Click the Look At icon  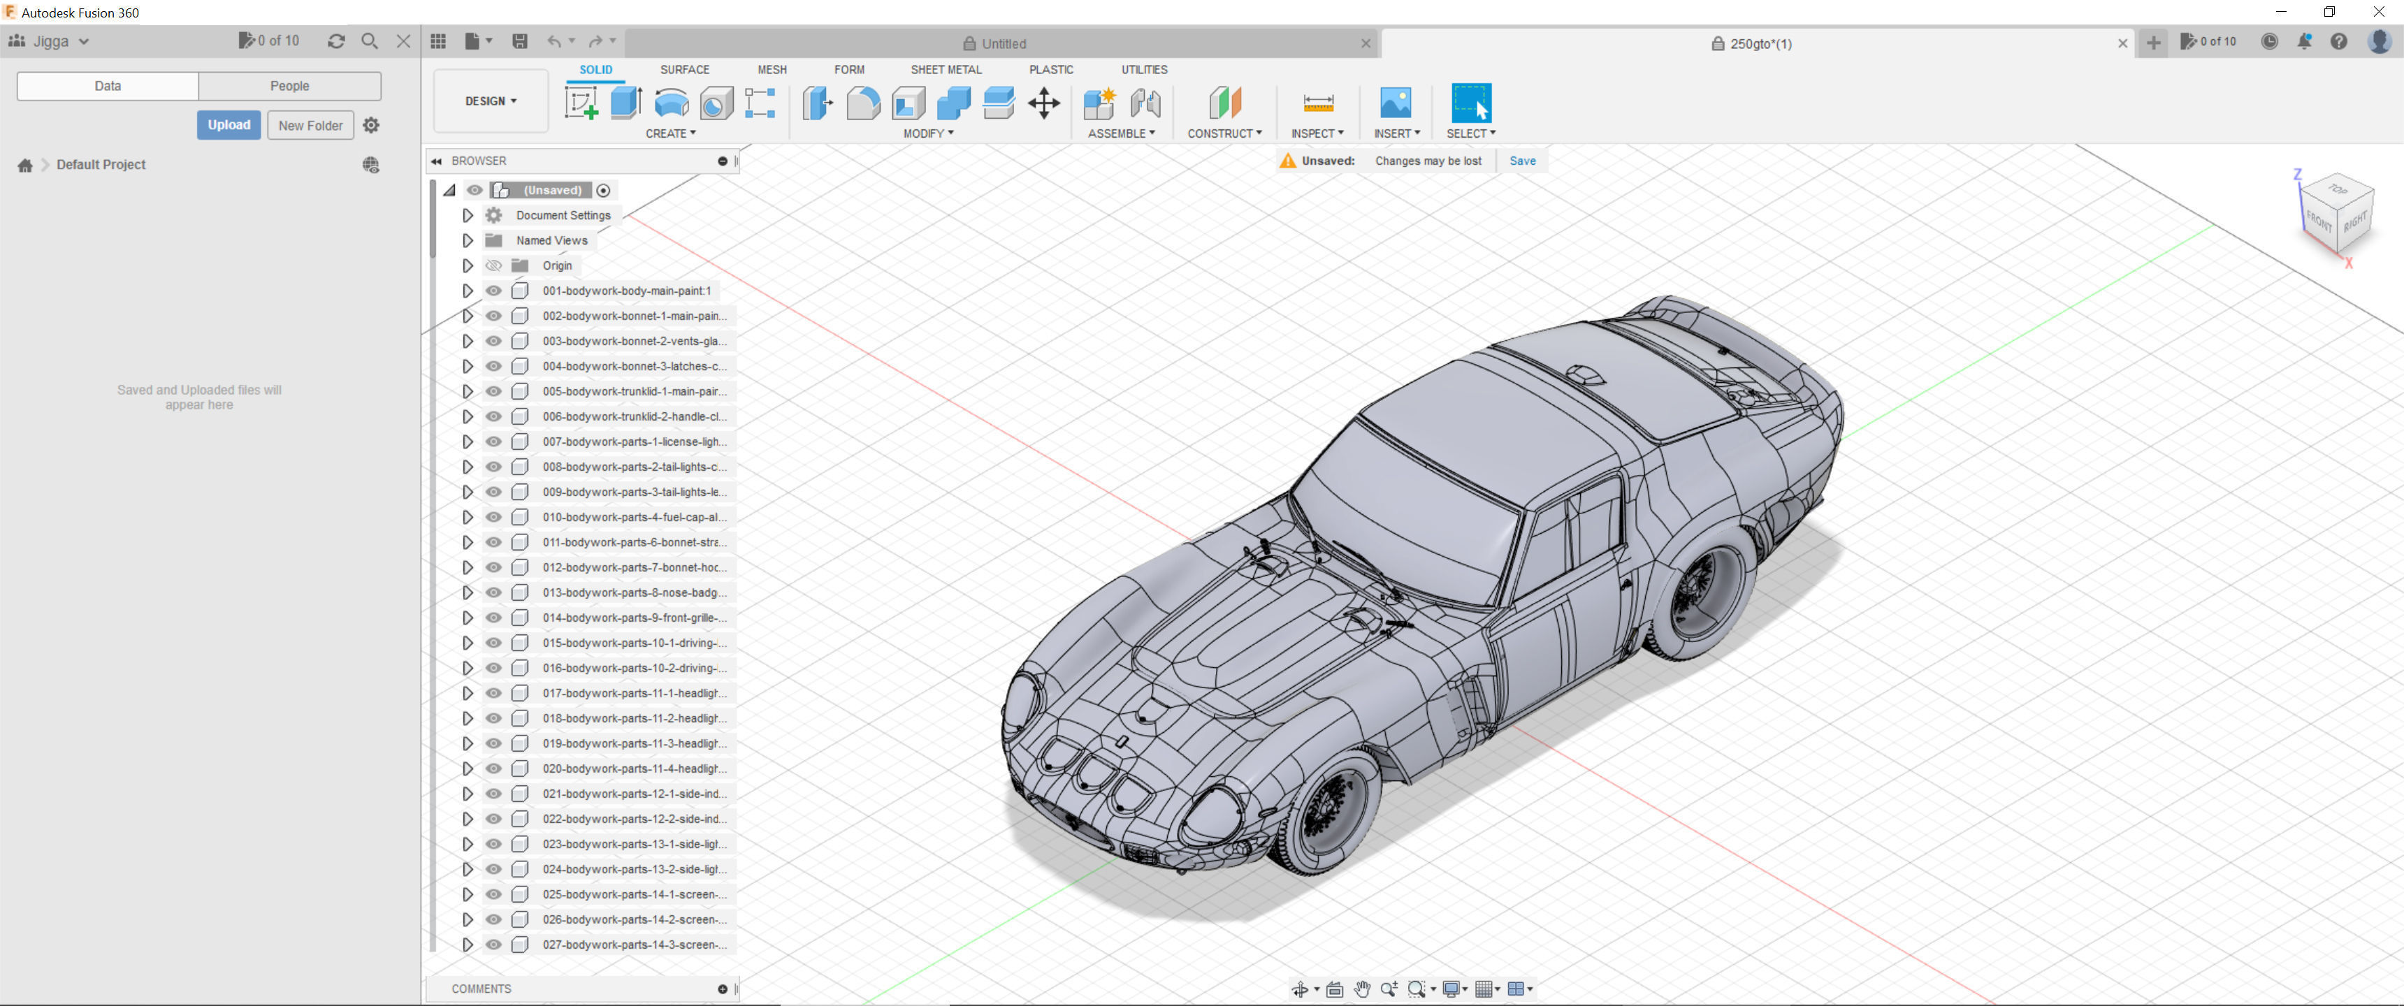point(1335,989)
